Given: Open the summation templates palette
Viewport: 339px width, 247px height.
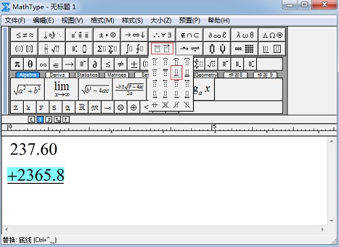Looking at the screenshot, I should tap(107, 48).
